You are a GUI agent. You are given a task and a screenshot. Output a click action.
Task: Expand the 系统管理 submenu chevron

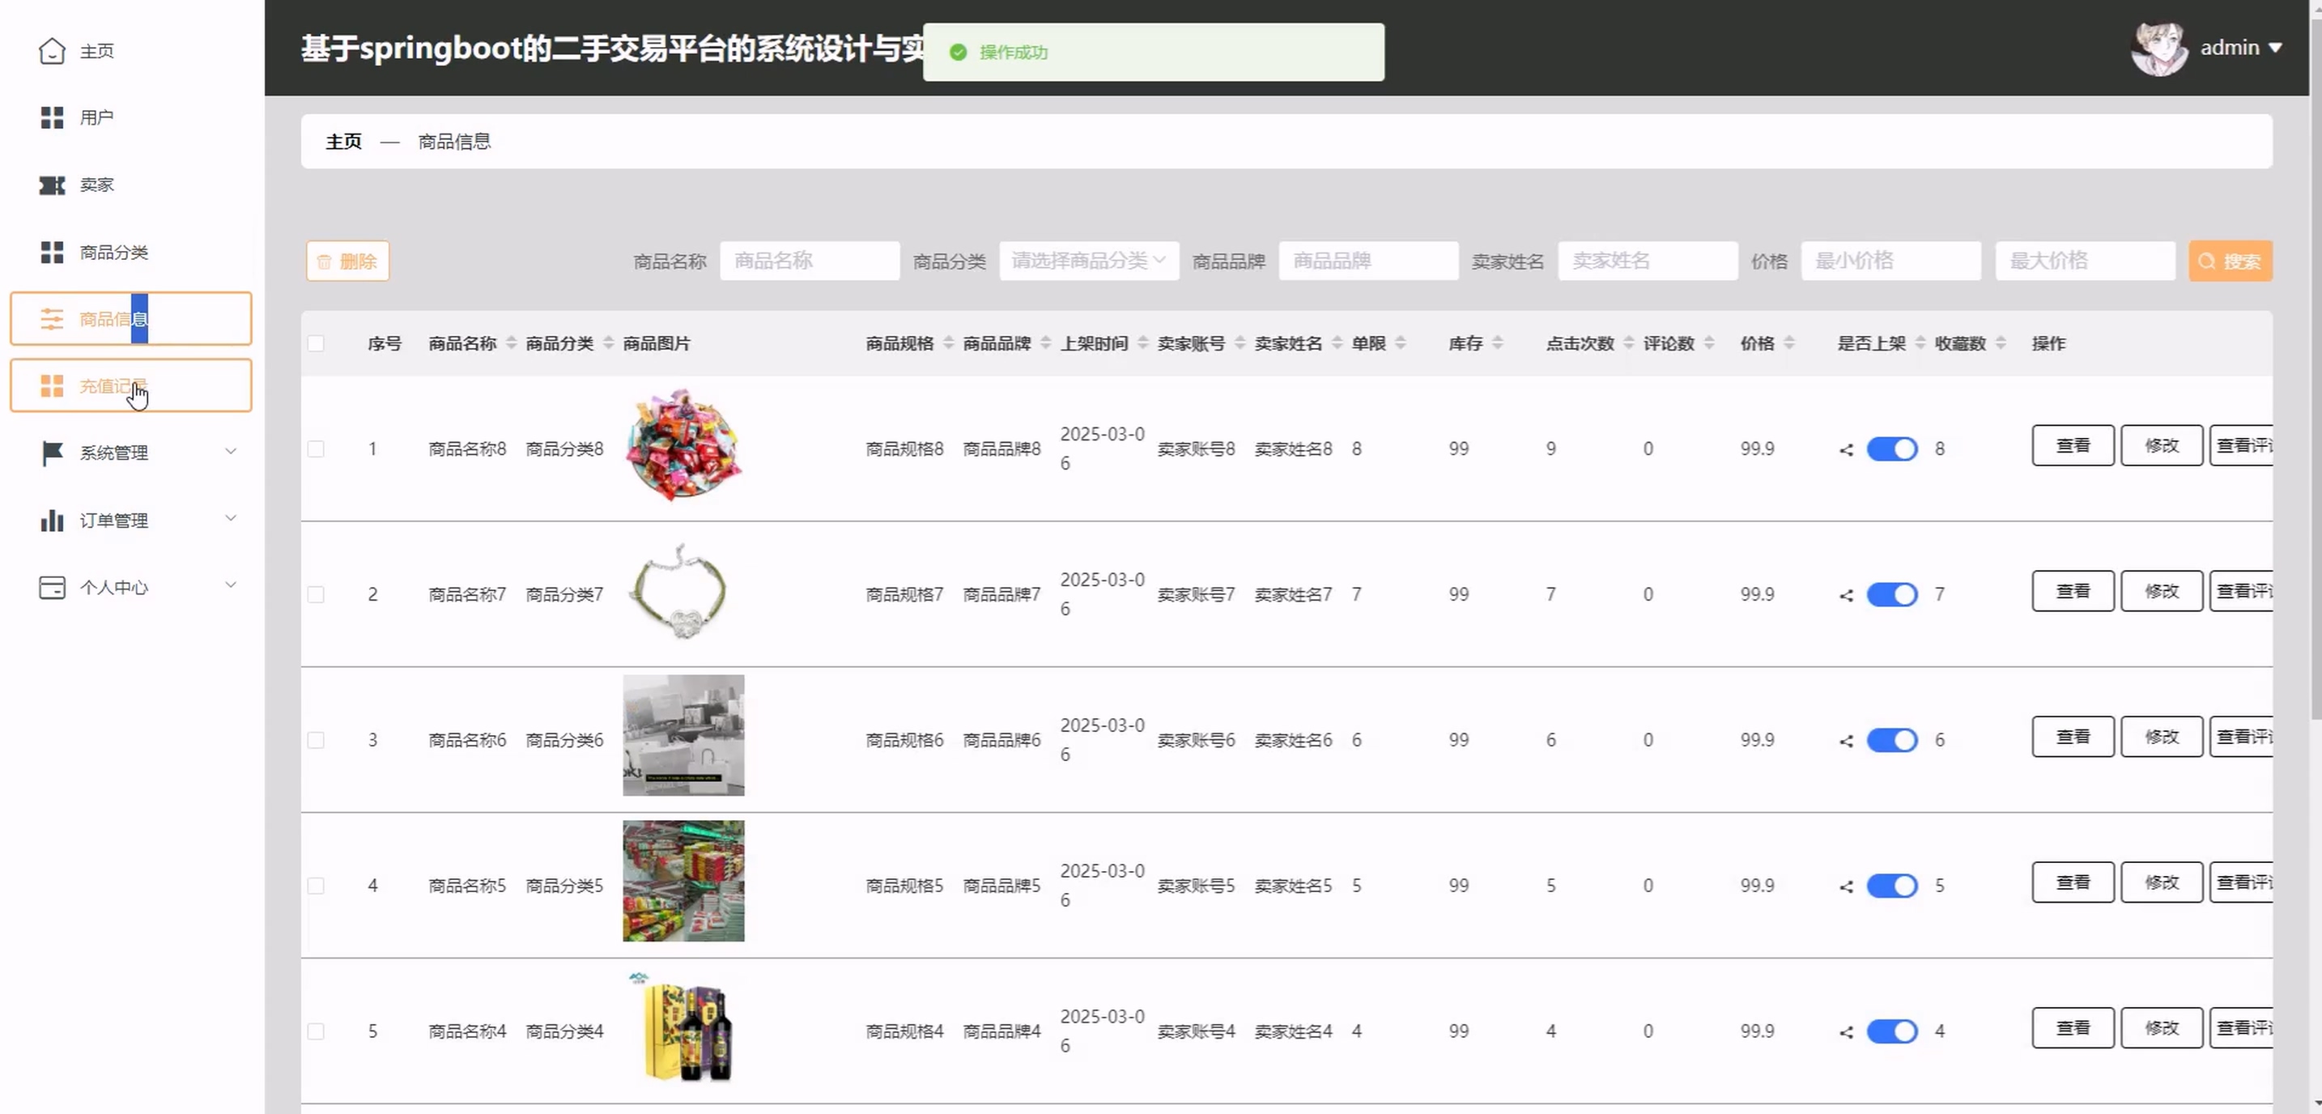(231, 452)
